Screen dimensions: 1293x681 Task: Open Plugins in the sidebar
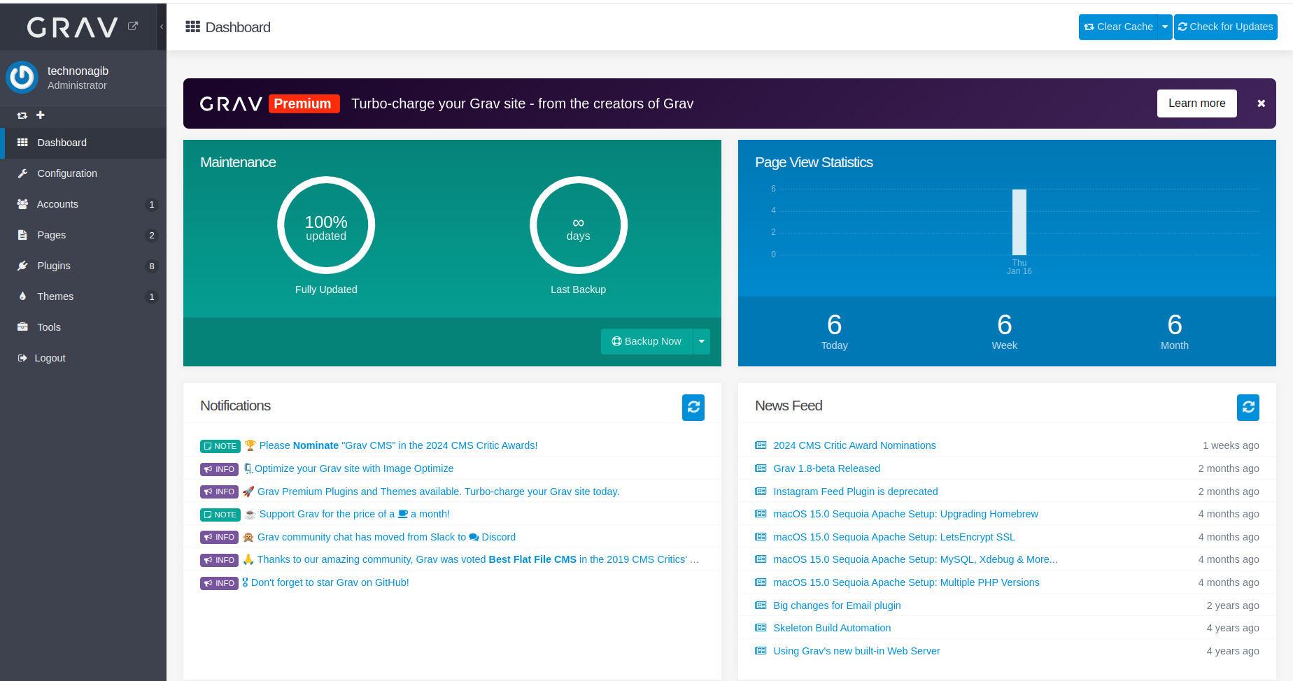83,266
